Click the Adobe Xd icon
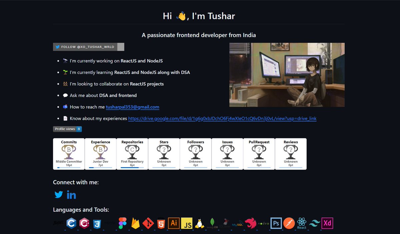400x234 pixels. coord(327,223)
